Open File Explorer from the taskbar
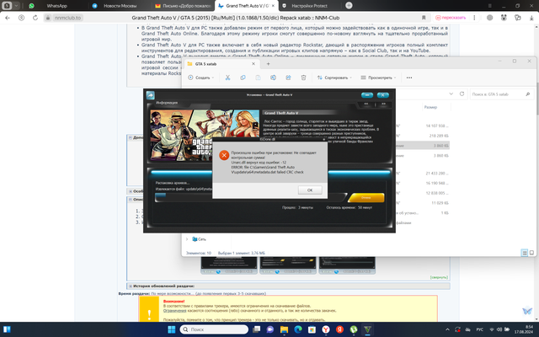The image size is (539, 337). click(284, 329)
